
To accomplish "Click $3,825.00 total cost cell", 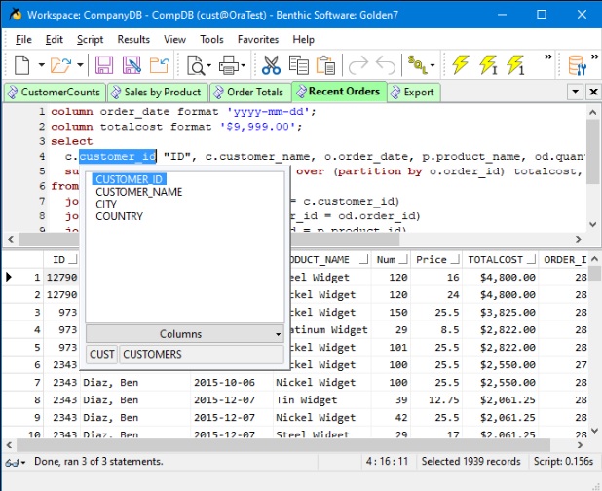I will tap(501, 312).
